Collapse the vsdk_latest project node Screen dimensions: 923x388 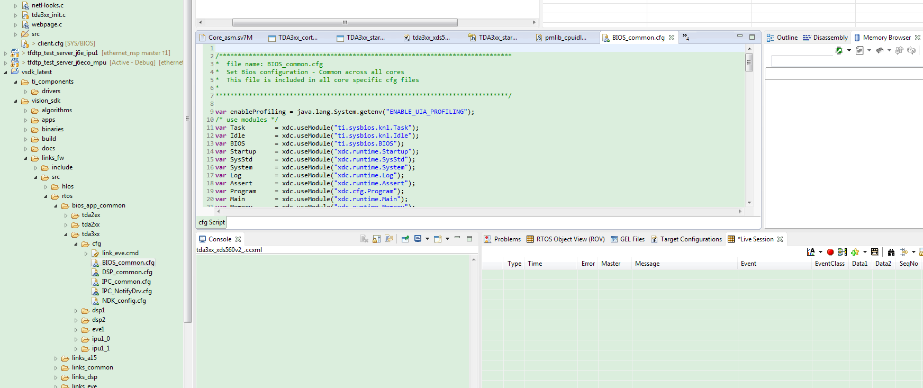pos(6,72)
